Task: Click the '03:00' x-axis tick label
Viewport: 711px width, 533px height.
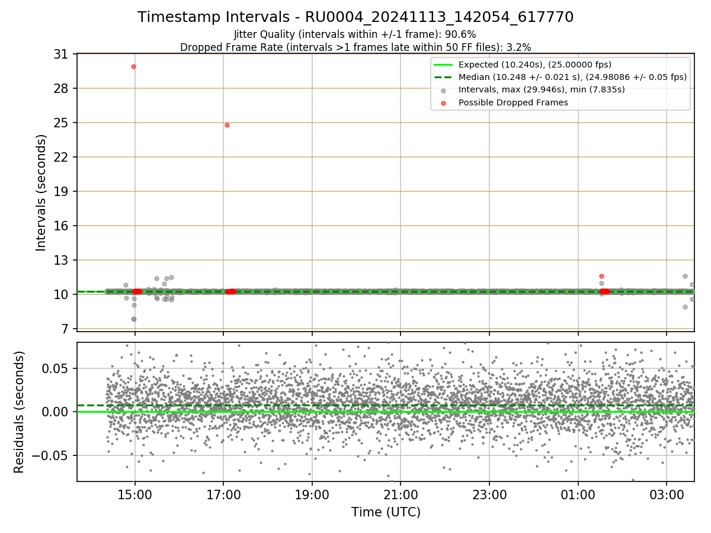Action: (667, 494)
